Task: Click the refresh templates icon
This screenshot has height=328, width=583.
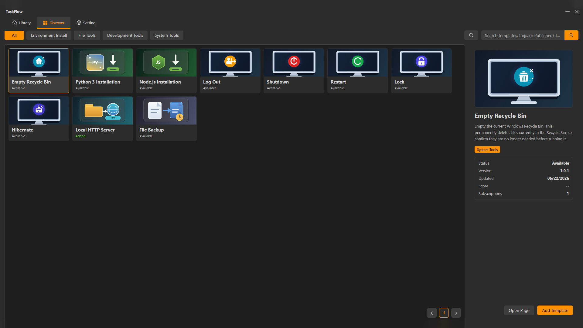Action: tap(471, 35)
